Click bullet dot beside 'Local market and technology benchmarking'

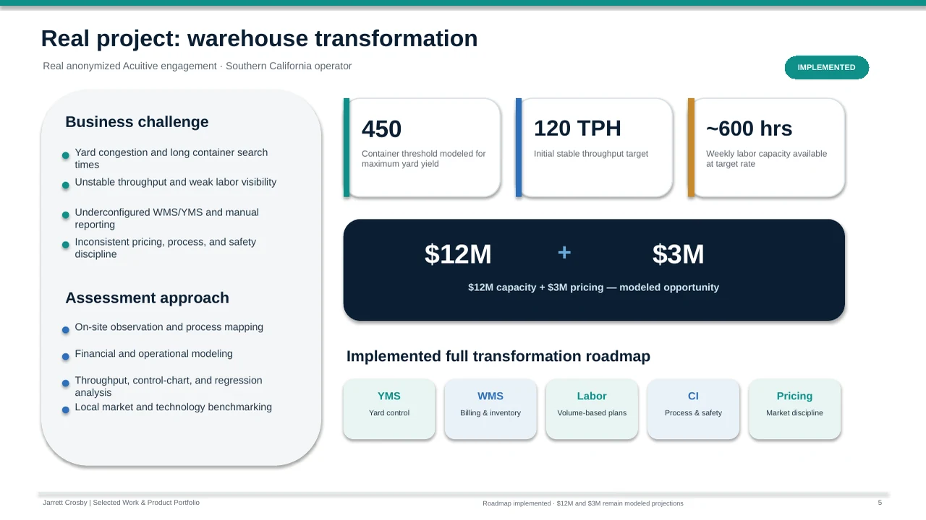[66, 410]
